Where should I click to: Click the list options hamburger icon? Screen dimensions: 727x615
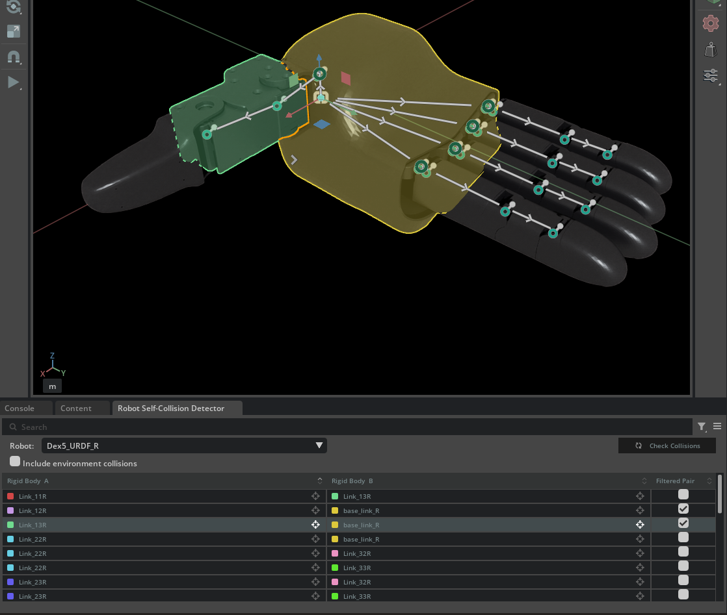[x=717, y=427]
